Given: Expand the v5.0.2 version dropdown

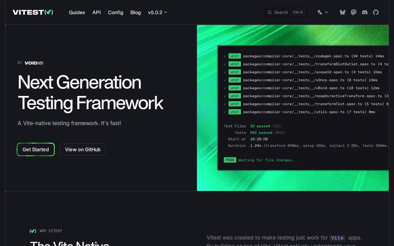Looking at the screenshot, I should pyautogui.click(x=157, y=12).
